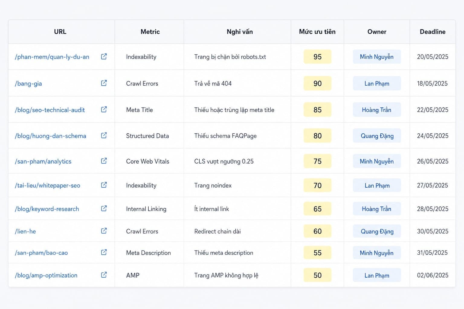The height and width of the screenshot is (309, 464).
Task: Open external link icon for /san-pham/bao-cao
Action: click(x=104, y=252)
